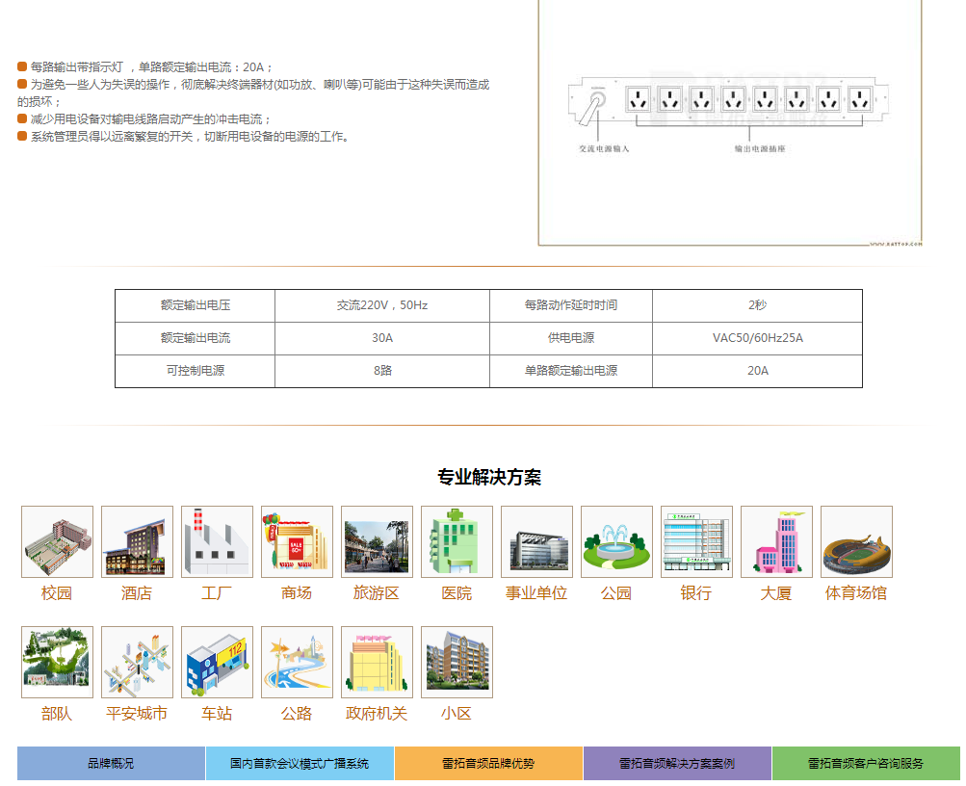Open the 平安城市 safe city icon
Image resolution: width=966 pixels, height=786 pixels.
(137, 663)
